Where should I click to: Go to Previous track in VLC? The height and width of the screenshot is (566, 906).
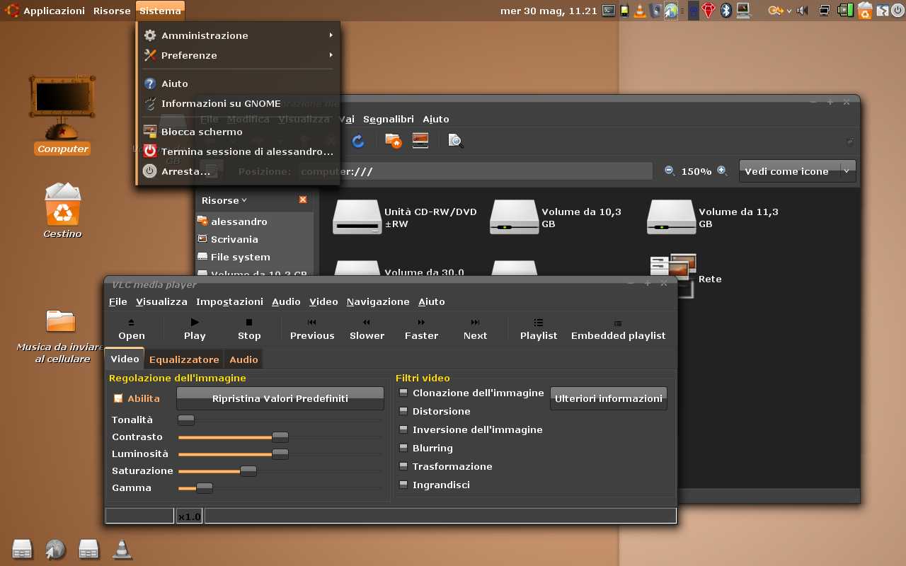click(x=312, y=329)
